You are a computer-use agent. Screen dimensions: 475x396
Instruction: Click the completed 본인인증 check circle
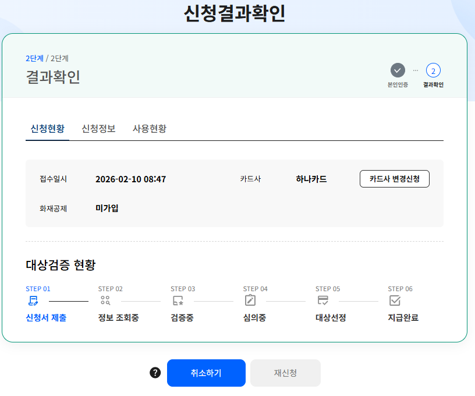[398, 70]
